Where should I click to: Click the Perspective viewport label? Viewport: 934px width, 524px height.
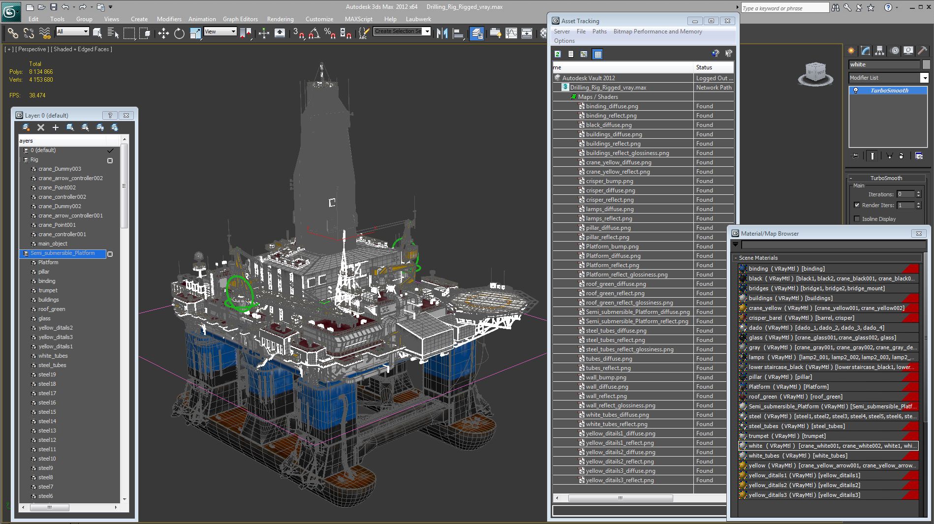click(32, 49)
